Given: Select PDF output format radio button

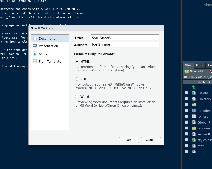Looking at the screenshot, I should [77, 79].
